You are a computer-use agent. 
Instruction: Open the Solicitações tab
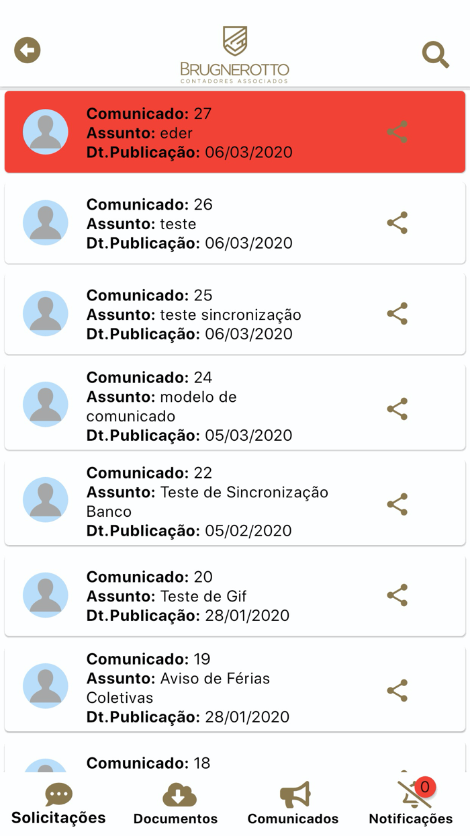(x=58, y=804)
